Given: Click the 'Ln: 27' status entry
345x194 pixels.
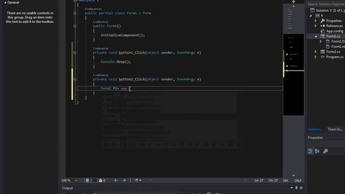Looking at the screenshot, I should pos(259,181).
